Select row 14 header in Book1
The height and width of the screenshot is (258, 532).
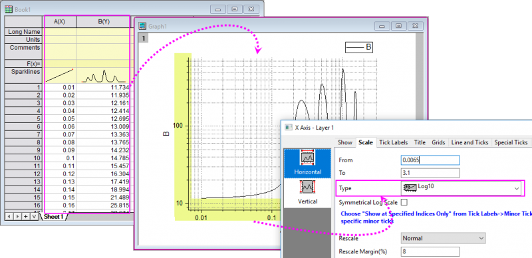point(23,190)
